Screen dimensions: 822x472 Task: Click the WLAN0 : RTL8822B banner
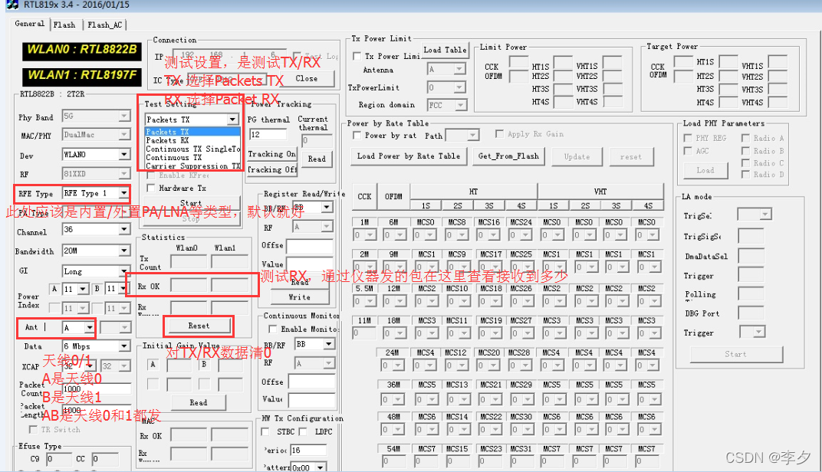[x=82, y=51]
